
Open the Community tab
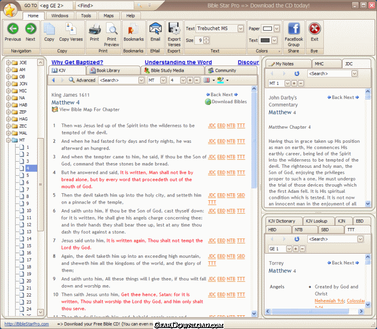tap(231, 70)
